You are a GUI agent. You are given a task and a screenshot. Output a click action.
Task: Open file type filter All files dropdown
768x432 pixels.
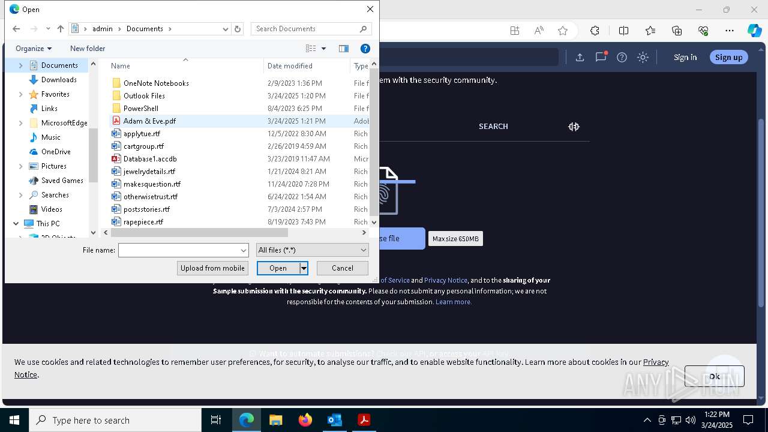pyautogui.click(x=312, y=250)
